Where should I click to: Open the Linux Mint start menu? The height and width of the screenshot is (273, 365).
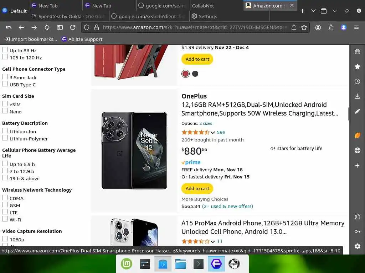pos(127,264)
